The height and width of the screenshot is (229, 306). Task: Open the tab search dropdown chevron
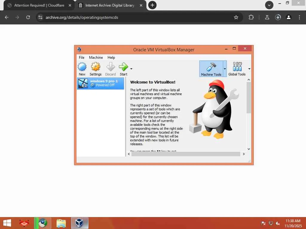click(269, 5)
